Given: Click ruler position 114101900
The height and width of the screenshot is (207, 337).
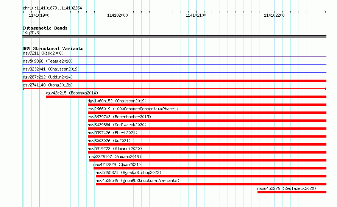Looking at the screenshot, I should (39, 15).
